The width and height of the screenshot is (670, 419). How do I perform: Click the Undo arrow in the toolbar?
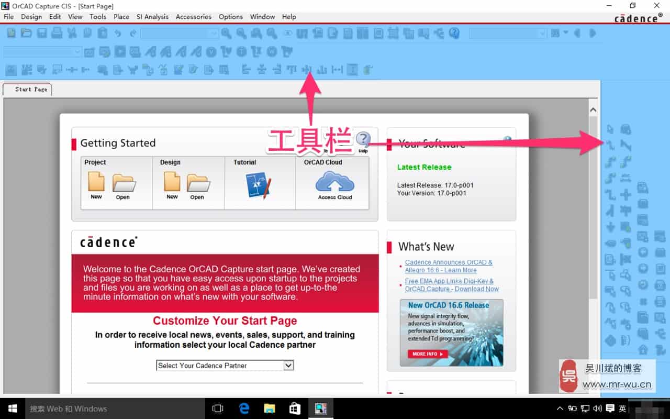pyautogui.click(x=118, y=33)
